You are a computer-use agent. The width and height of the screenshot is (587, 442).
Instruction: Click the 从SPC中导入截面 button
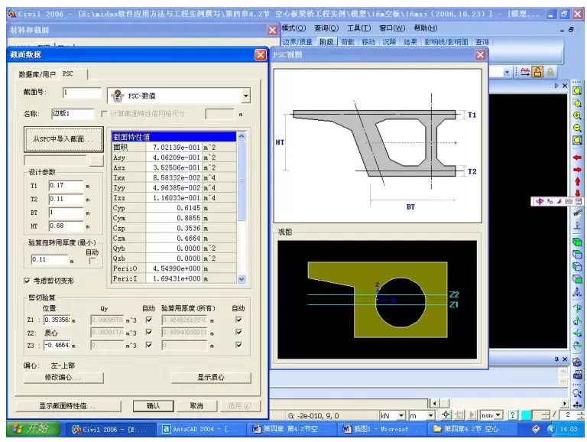[x=63, y=140]
